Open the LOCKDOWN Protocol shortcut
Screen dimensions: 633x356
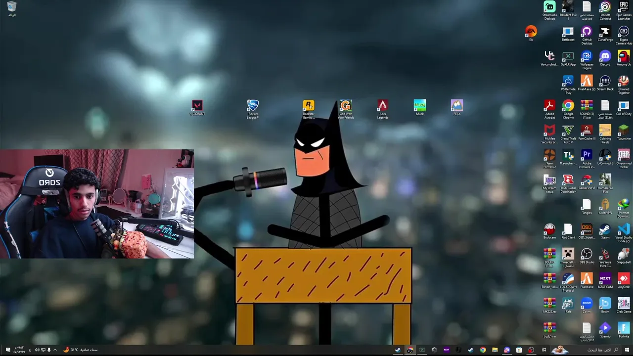[x=568, y=282]
